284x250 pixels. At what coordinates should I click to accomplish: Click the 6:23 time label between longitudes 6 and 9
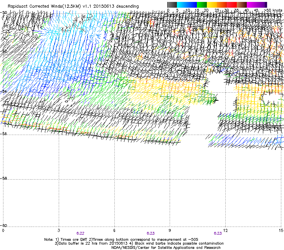(x=150, y=233)
